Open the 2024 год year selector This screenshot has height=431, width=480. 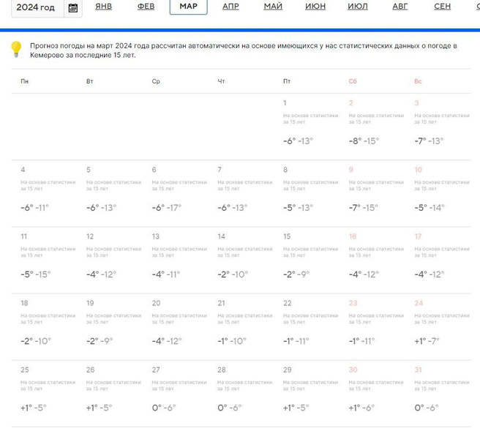(37, 8)
